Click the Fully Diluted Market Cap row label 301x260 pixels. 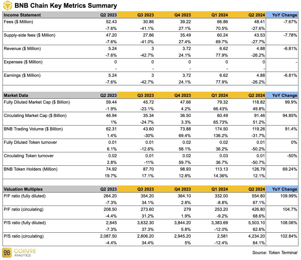tap(37, 102)
